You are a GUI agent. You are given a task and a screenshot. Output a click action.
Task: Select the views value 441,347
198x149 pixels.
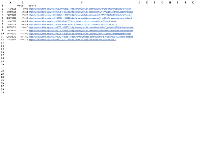[24, 31]
